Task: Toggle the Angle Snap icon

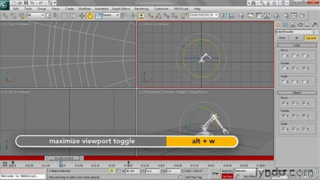Action: click(159, 15)
